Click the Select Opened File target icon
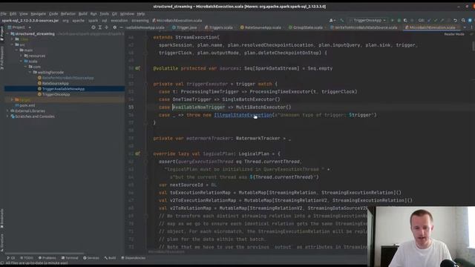 94,27
